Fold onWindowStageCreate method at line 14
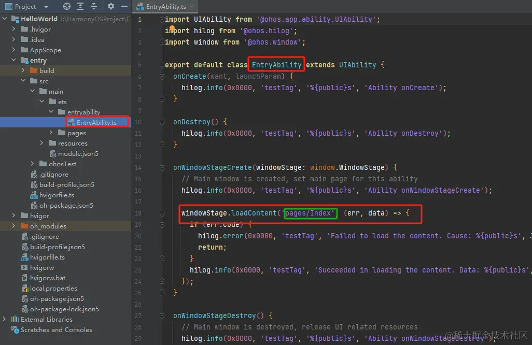 tap(162, 167)
